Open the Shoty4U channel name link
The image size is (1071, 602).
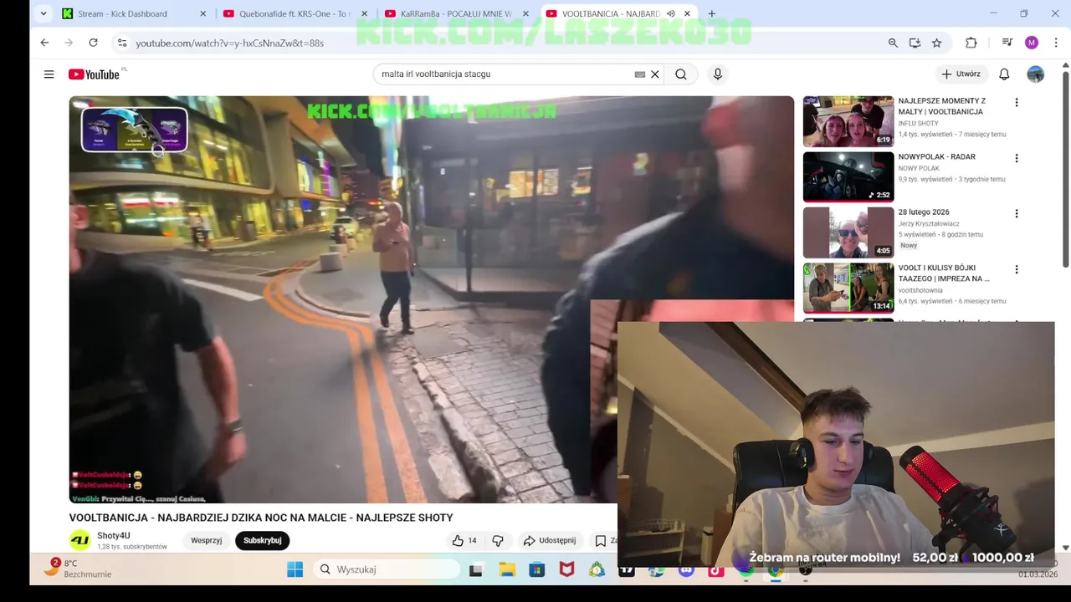[x=114, y=536]
